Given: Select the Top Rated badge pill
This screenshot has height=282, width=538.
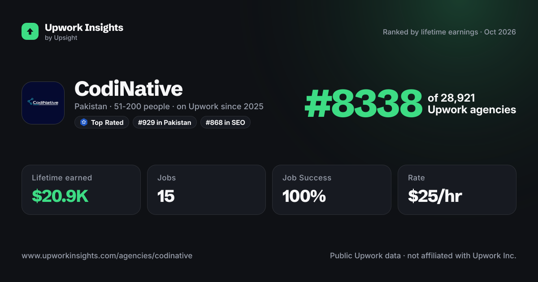Looking at the screenshot, I should point(102,122).
